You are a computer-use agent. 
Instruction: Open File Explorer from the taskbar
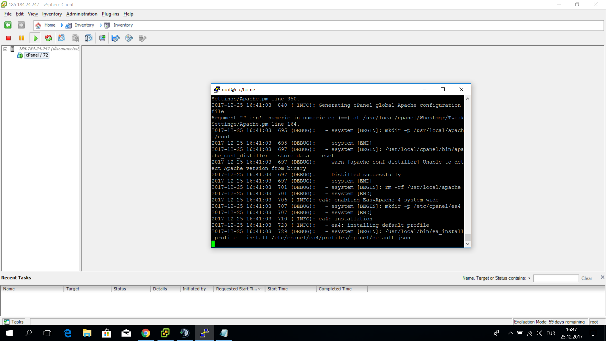click(x=87, y=333)
